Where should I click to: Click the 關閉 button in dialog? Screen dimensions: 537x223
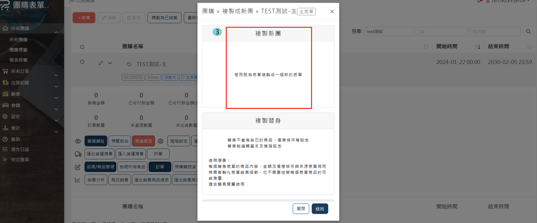click(301, 209)
